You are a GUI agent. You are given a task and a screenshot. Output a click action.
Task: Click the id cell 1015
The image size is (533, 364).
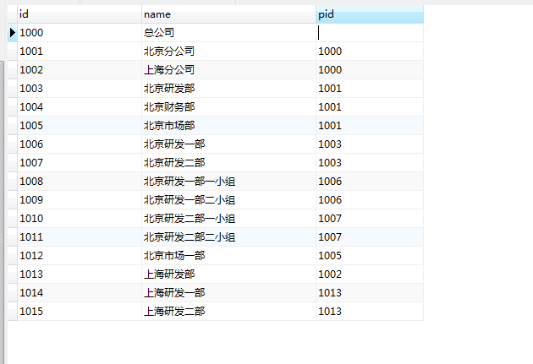[80, 312]
